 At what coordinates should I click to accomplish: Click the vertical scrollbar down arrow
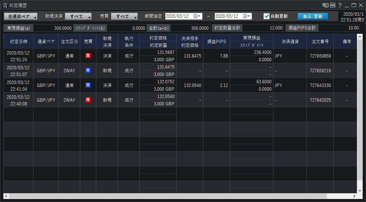coord(360,190)
